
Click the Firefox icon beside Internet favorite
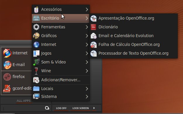[x=7, y=53]
